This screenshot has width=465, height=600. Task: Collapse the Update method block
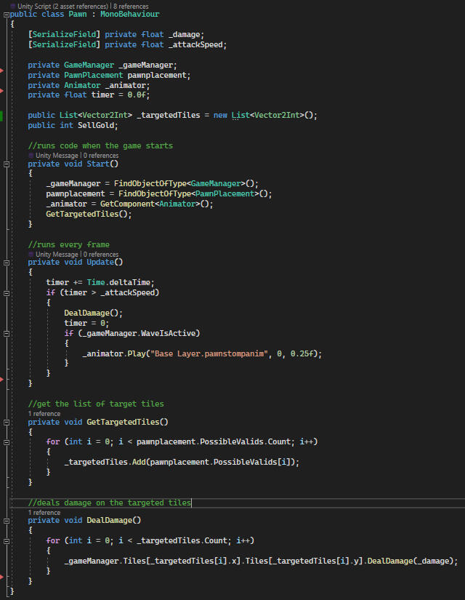(x=6, y=263)
